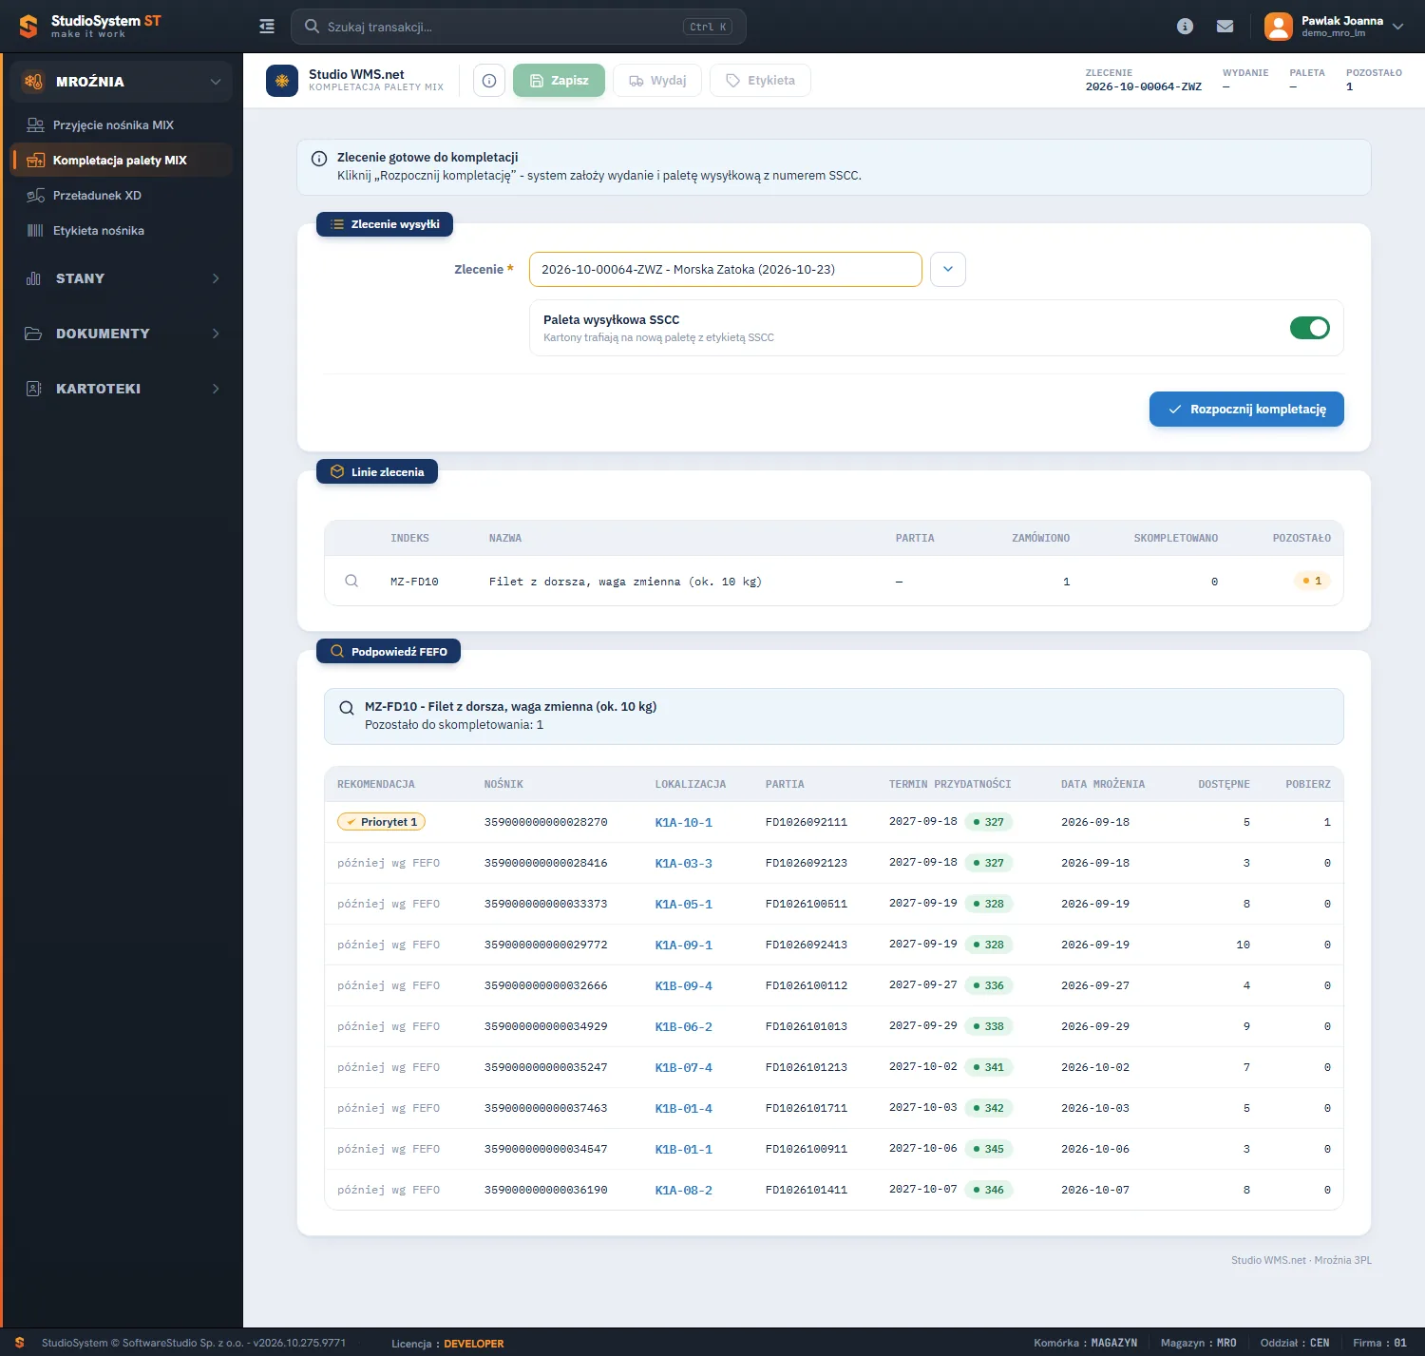Open the info icon in the top bar
This screenshot has height=1356, width=1425.
click(1185, 27)
